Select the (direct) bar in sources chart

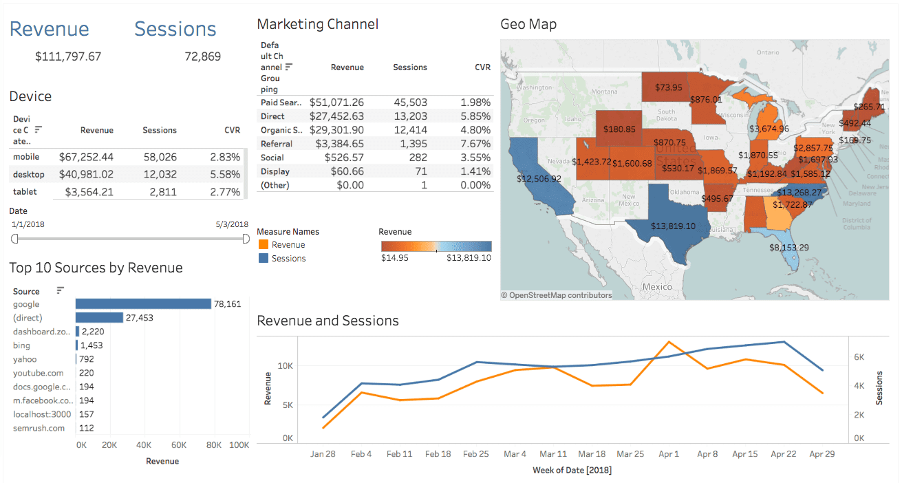pos(99,318)
